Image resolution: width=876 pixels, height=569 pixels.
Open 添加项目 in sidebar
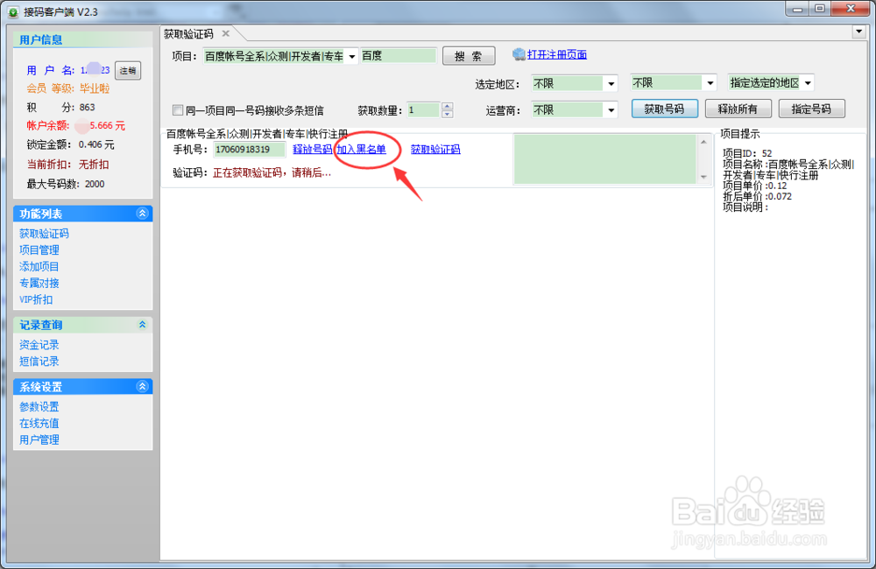coord(39,266)
